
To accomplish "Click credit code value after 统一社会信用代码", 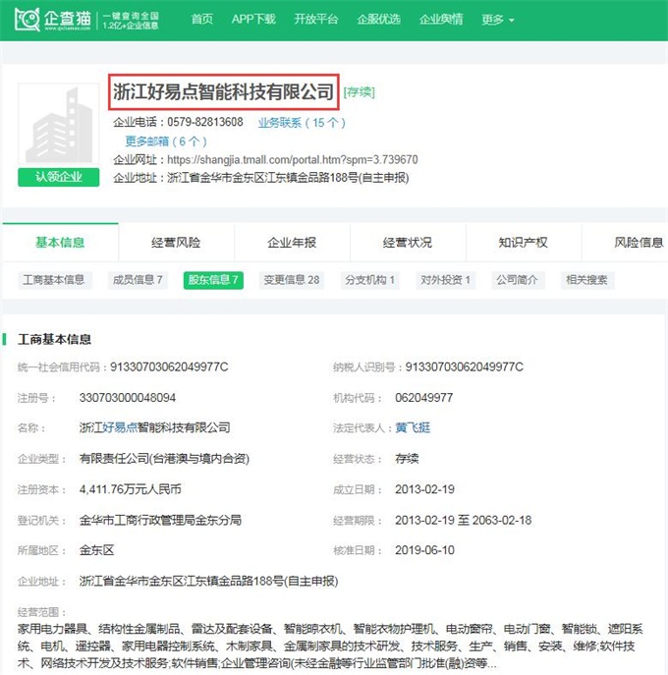I will coord(169,366).
